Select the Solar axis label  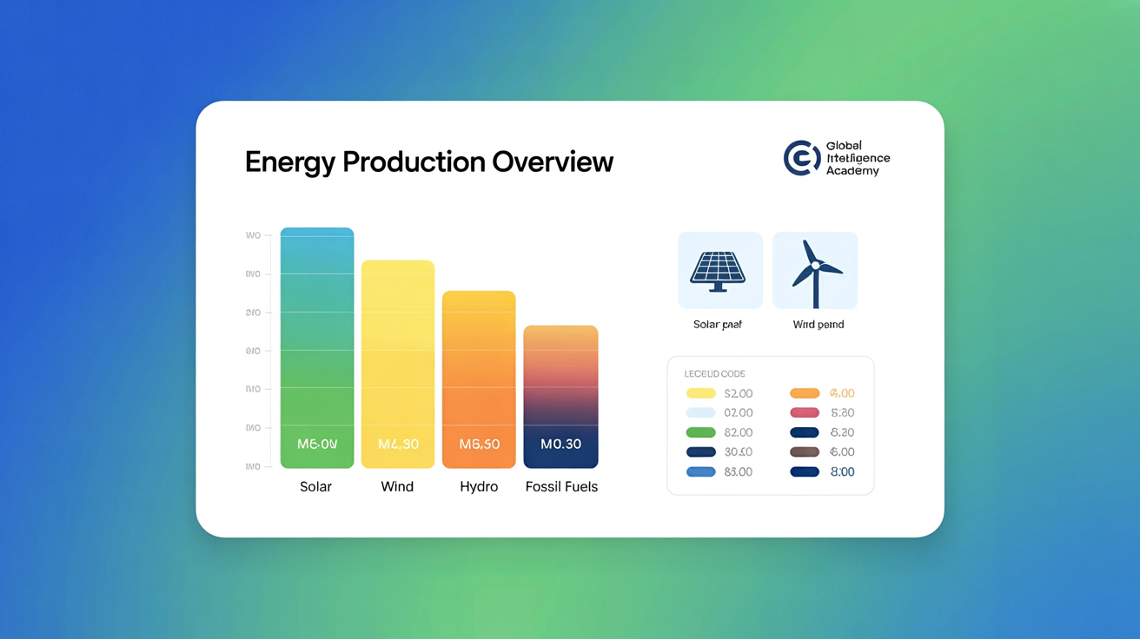pos(315,486)
